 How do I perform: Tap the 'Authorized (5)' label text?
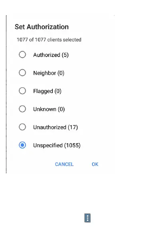click(x=51, y=55)
